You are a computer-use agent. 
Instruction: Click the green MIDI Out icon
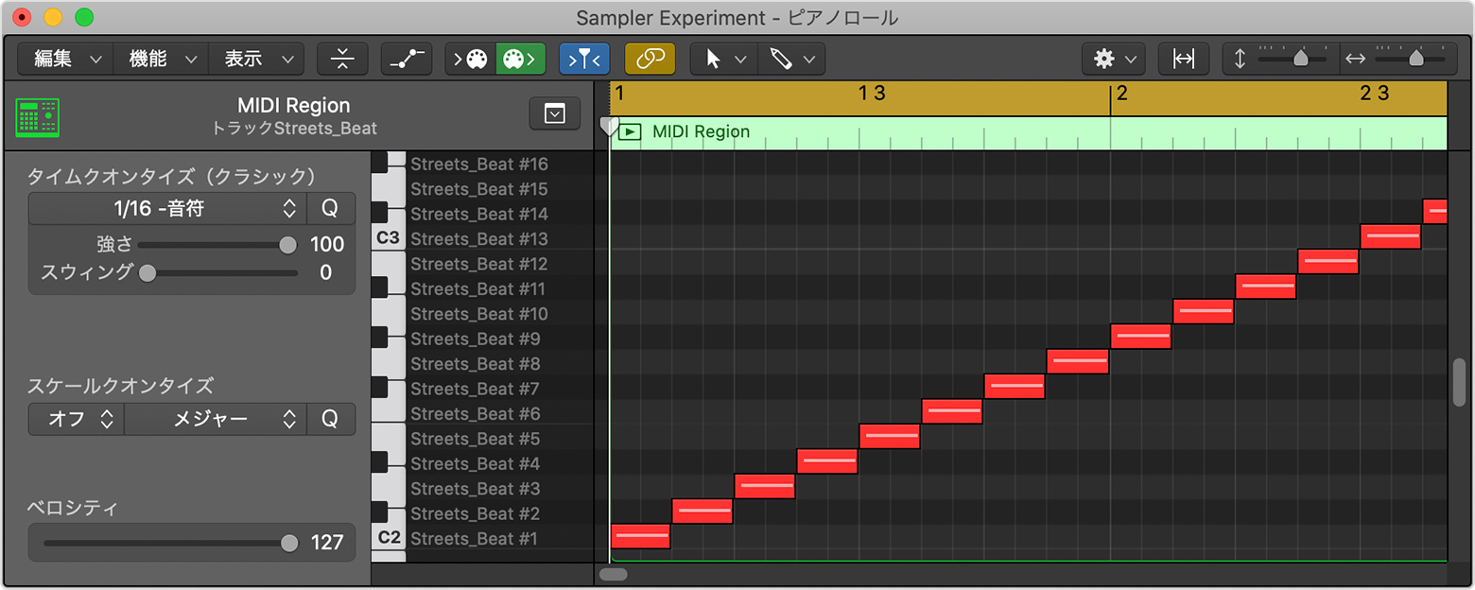click(x=520, y=59)
